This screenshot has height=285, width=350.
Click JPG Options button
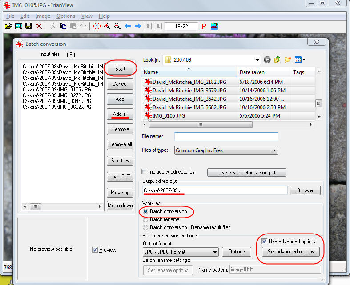click(237, 252)
